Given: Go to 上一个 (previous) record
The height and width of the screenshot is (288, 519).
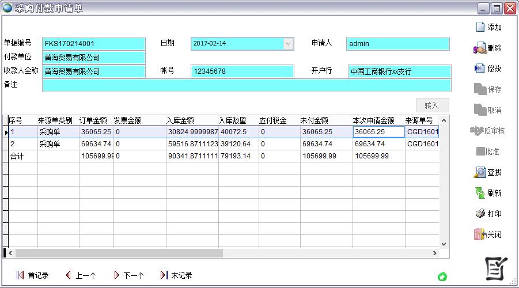Looking at the screenshot, I should pyautogui.click(x=68, y=275).
